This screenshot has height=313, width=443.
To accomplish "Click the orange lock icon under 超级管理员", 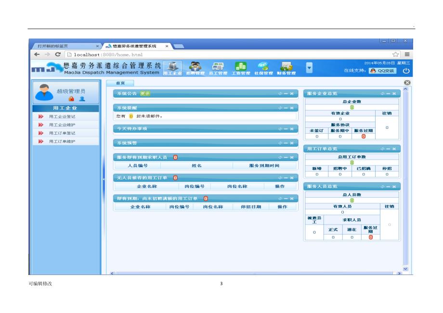I will pyautogui.click(x=71, y=99).
